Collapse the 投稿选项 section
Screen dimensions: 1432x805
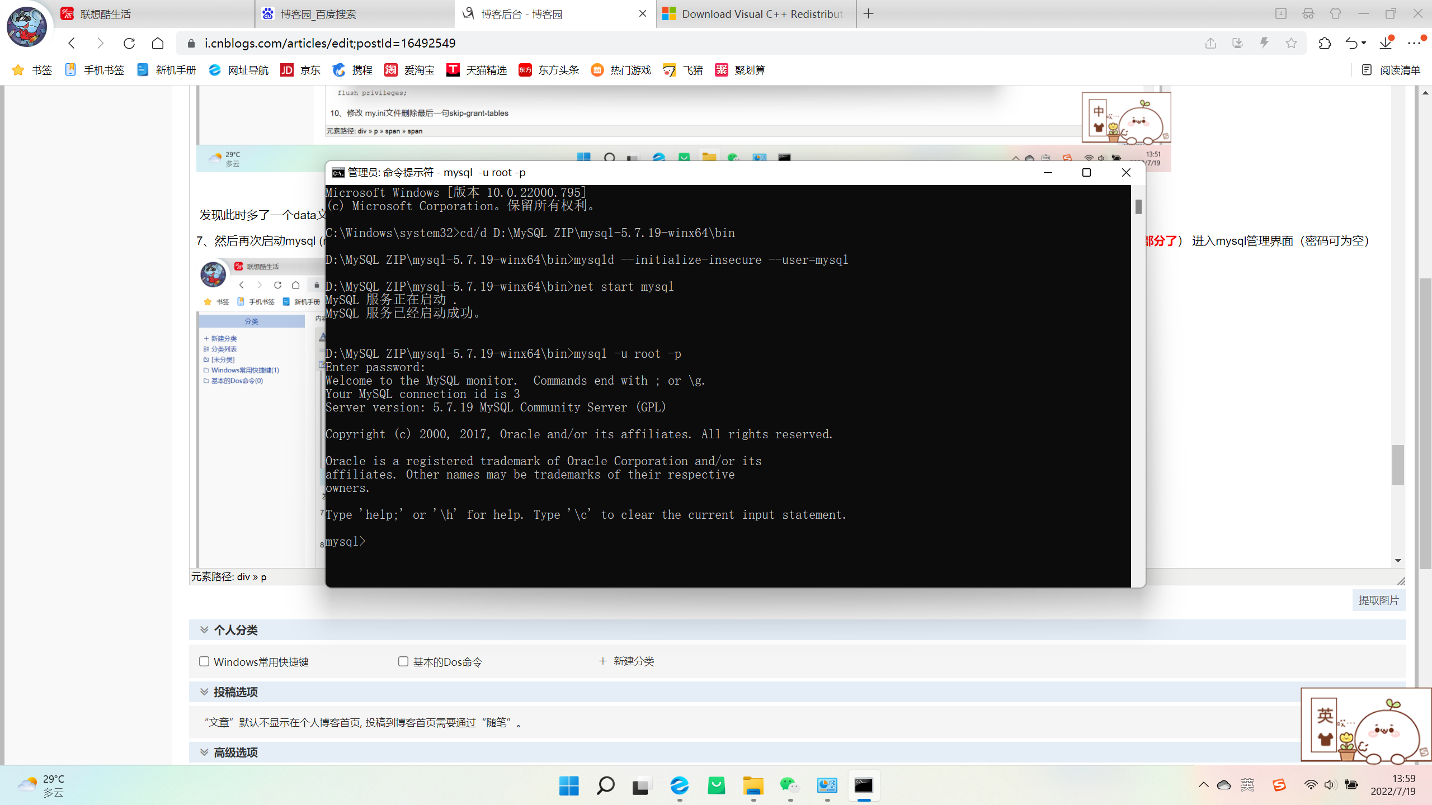point(204,692)
